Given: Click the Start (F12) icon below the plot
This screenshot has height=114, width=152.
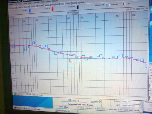Looking at the screenshot, I should (x=15, y=94).
